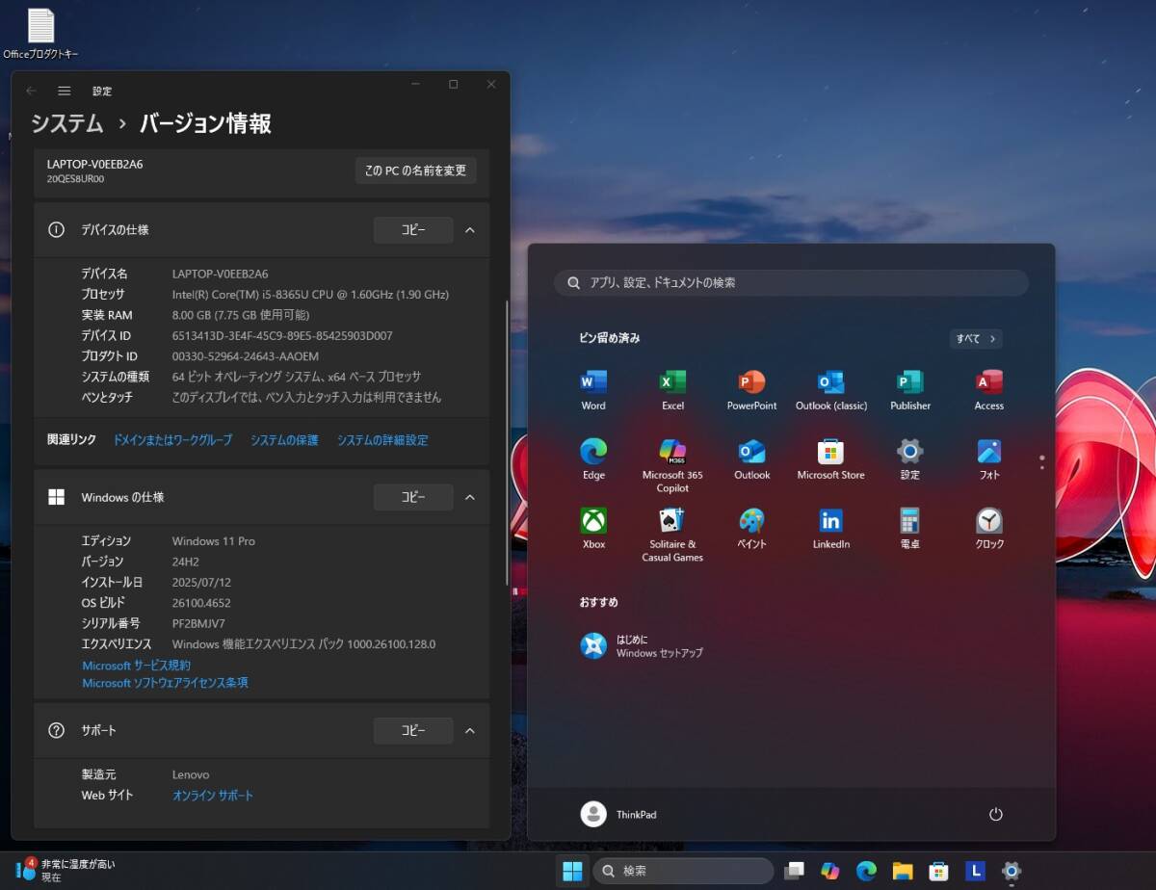Show all apps with すべて button

click(976, 338)
